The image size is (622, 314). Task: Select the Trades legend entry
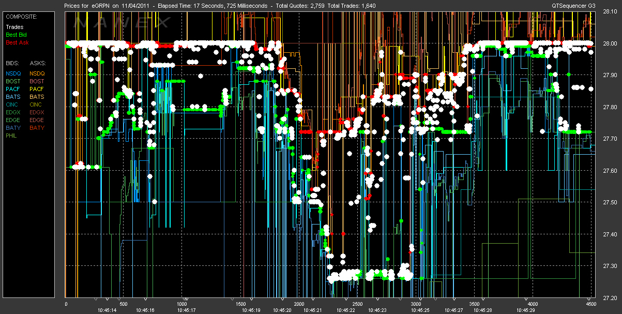coord(14,27)
